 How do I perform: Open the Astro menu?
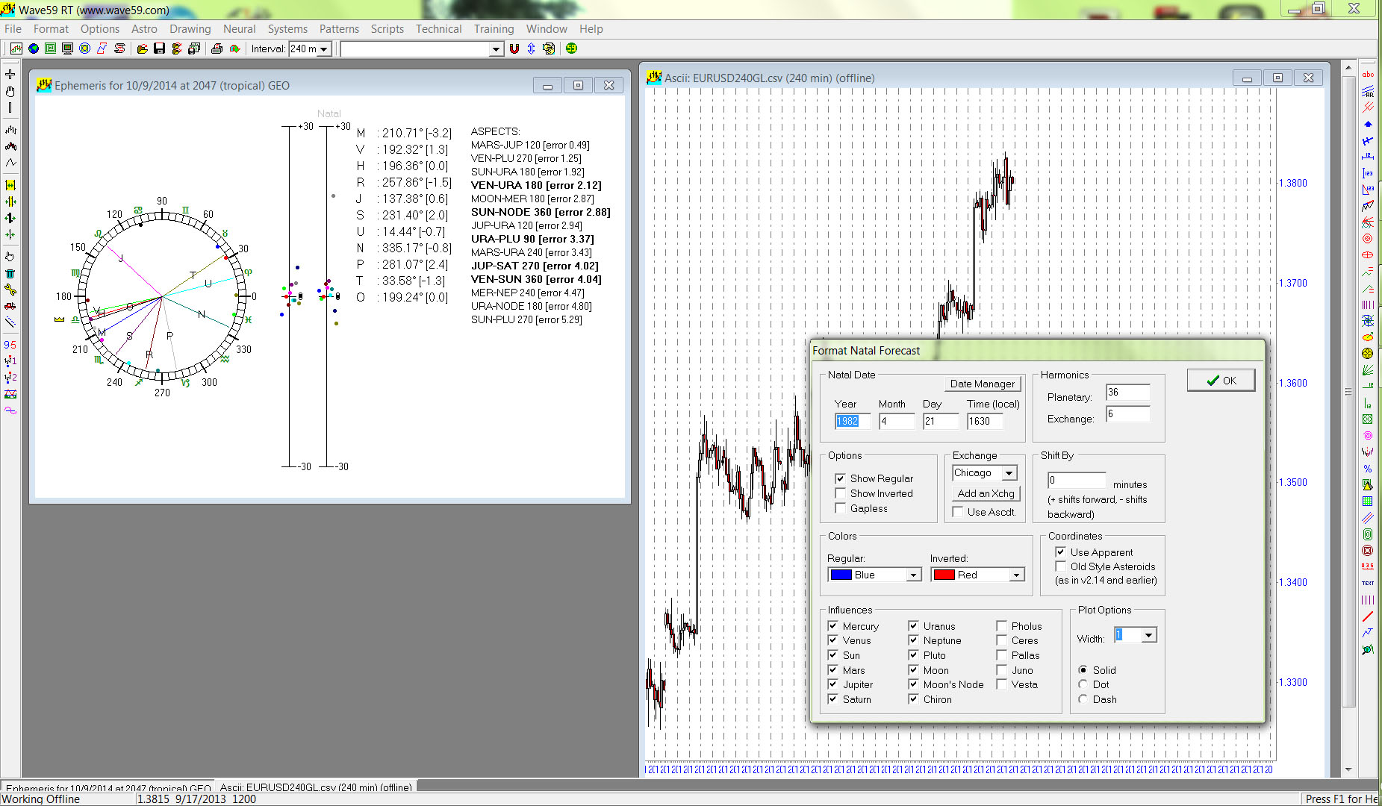[x=144, y=29]
